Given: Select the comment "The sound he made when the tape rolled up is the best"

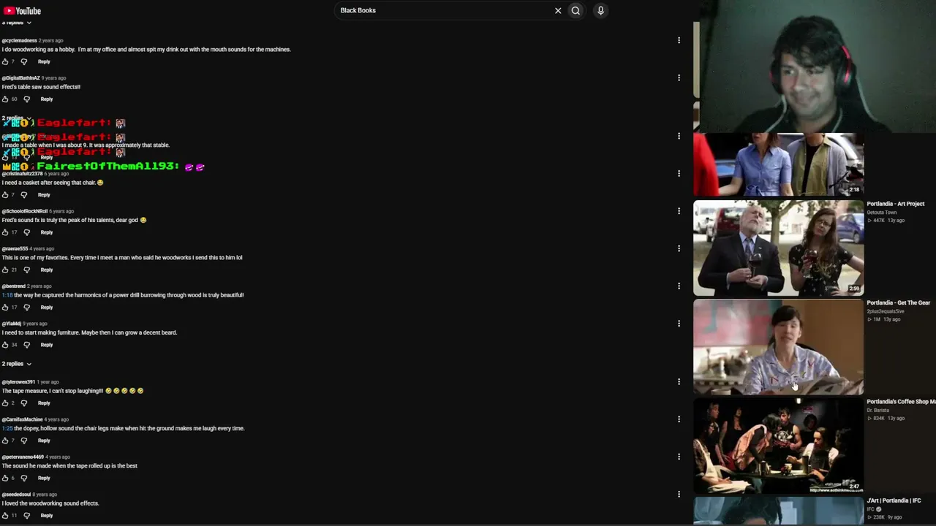Looking at the screenshot, I should click(x=69, y=466).
